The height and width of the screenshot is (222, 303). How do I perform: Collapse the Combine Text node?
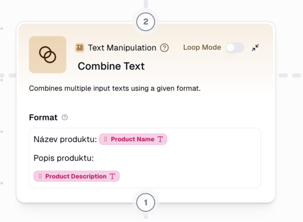coord(255,48)
